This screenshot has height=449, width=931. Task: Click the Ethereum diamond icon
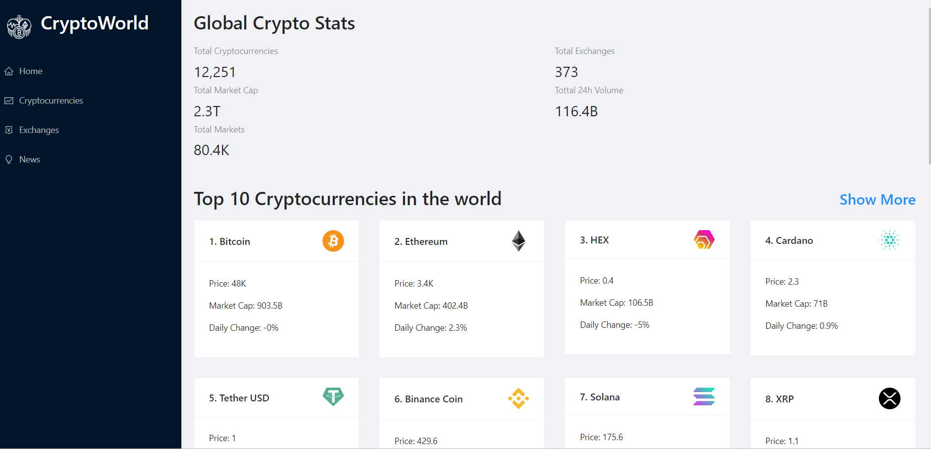tap(519, 241)
